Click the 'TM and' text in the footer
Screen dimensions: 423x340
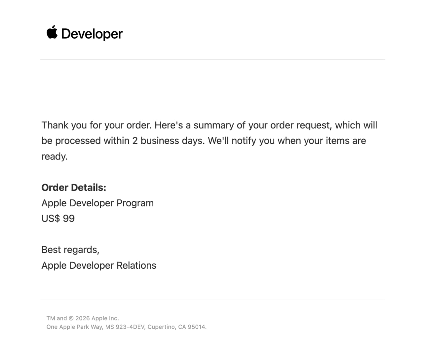pyautogui.click(x=57, y=318)
